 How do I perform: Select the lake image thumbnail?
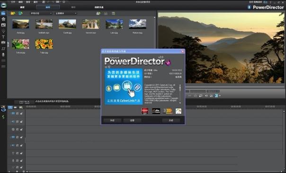click(114, 24)
